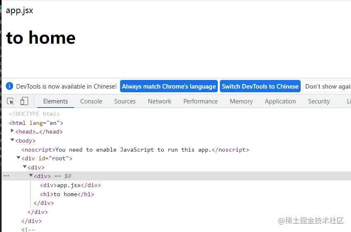The width and height of the screenshot is (351, 232).
Task: Open the Elements tab
Action: 56,101
